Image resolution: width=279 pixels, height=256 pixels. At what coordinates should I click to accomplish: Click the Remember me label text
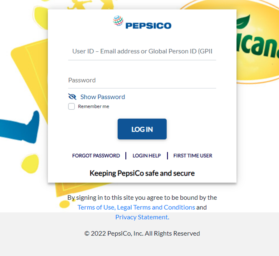pyautogui.click(x=94, y=106)
